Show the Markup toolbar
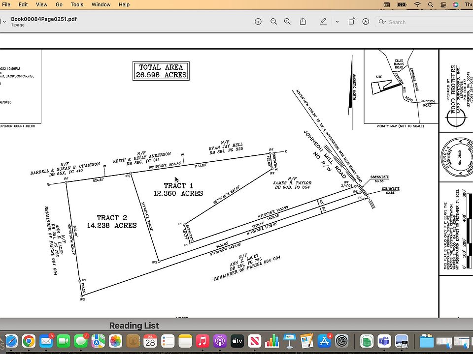The height and width of the screenshot is (354, 473). (366, 22)
